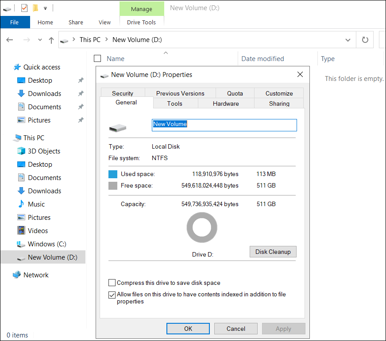Image resolution: width=386 pixels, height=341 pixels.
Task: Click the Disk Cleanup button
Action: (273, 251)
